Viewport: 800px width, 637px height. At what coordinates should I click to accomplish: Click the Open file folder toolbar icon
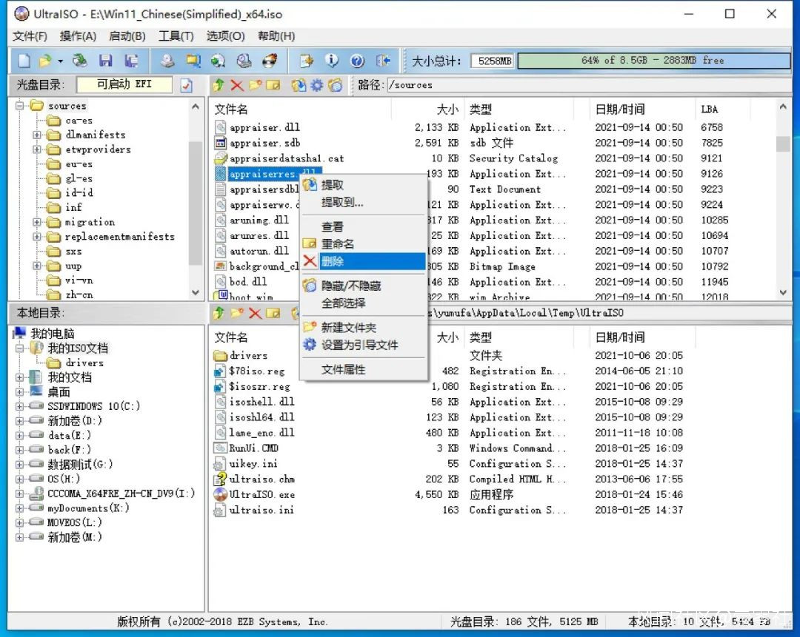tap(45, 61)
